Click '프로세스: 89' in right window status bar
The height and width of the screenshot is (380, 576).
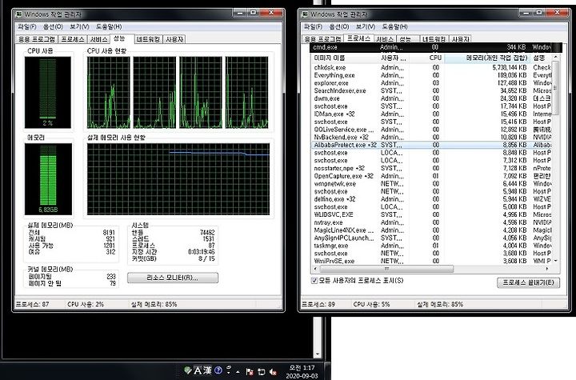pos(318,304)
